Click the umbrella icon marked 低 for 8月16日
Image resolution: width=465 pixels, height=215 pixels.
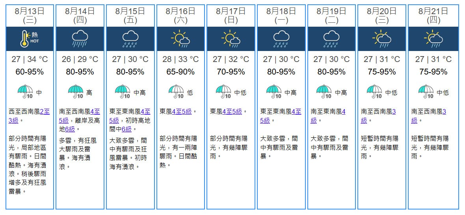pyautogui.click(x=176, y=91)
